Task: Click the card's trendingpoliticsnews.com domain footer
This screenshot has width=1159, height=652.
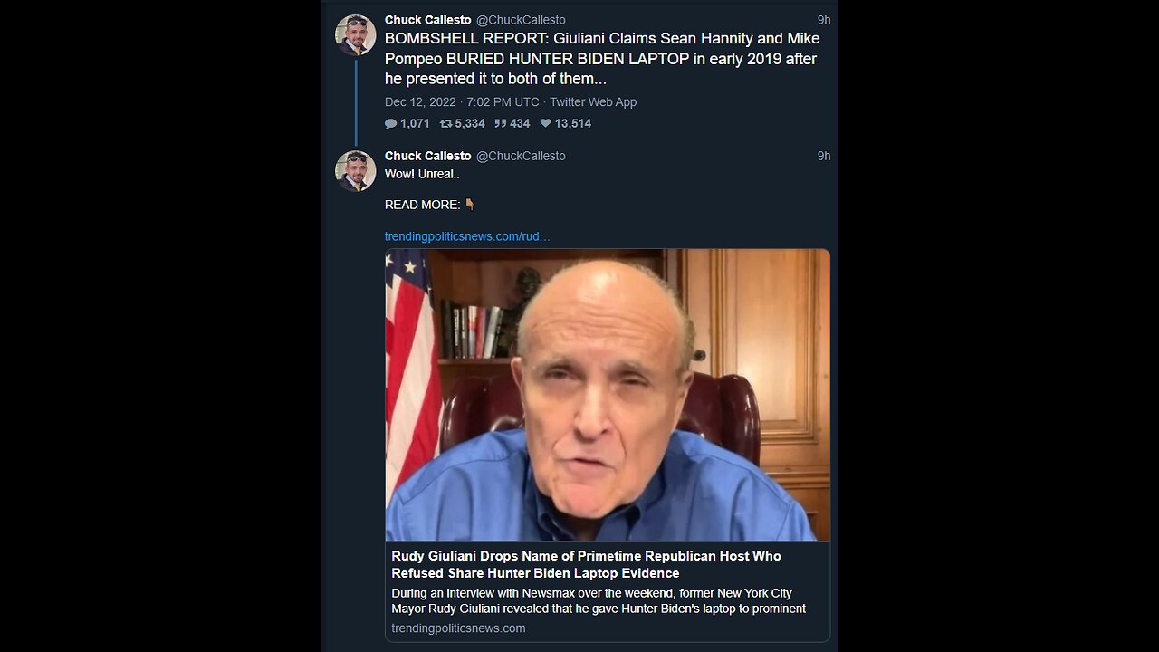Action: click(x=458, y=628)
